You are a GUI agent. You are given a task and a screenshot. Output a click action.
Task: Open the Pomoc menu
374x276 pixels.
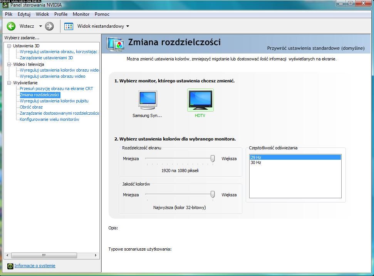[102, 14]
